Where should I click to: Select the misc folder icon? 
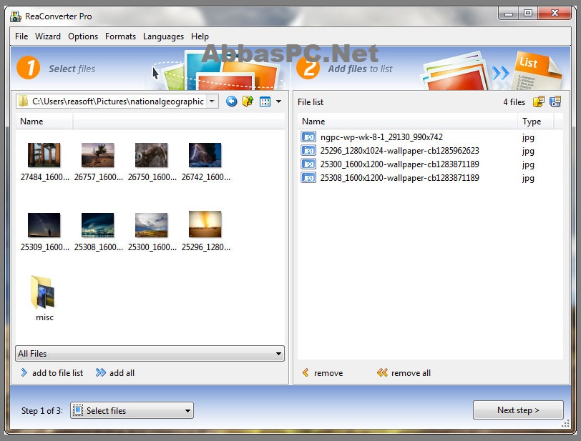pyautogui.click(x=44, y=292)
